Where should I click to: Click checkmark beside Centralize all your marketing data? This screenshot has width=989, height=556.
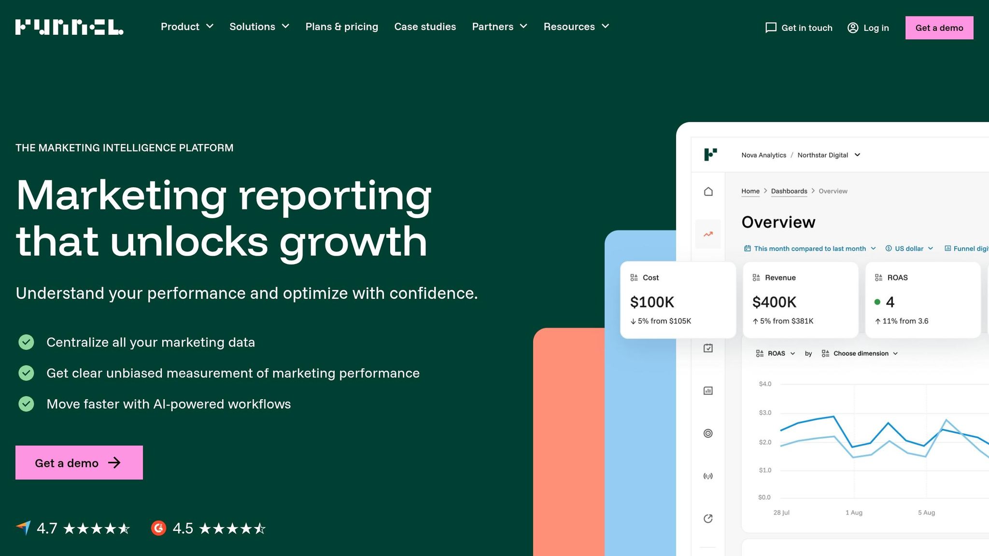click(26, 342)
